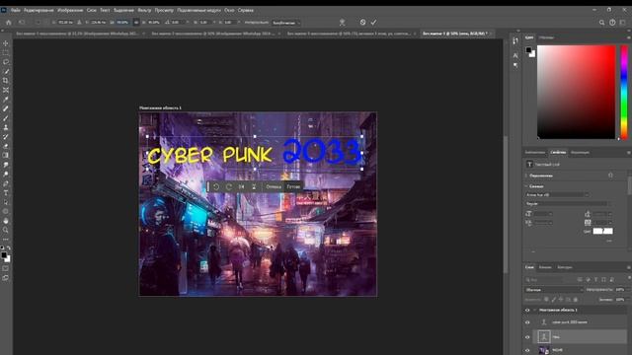Viewport: 632px width, 355px height.
Task: Open the help question-mark icon at top right
Action: [x=612, y=23]
